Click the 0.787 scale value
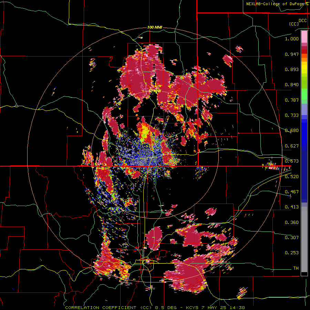Image resolution: width=310 pixels, height=310 pixels. 292,100
